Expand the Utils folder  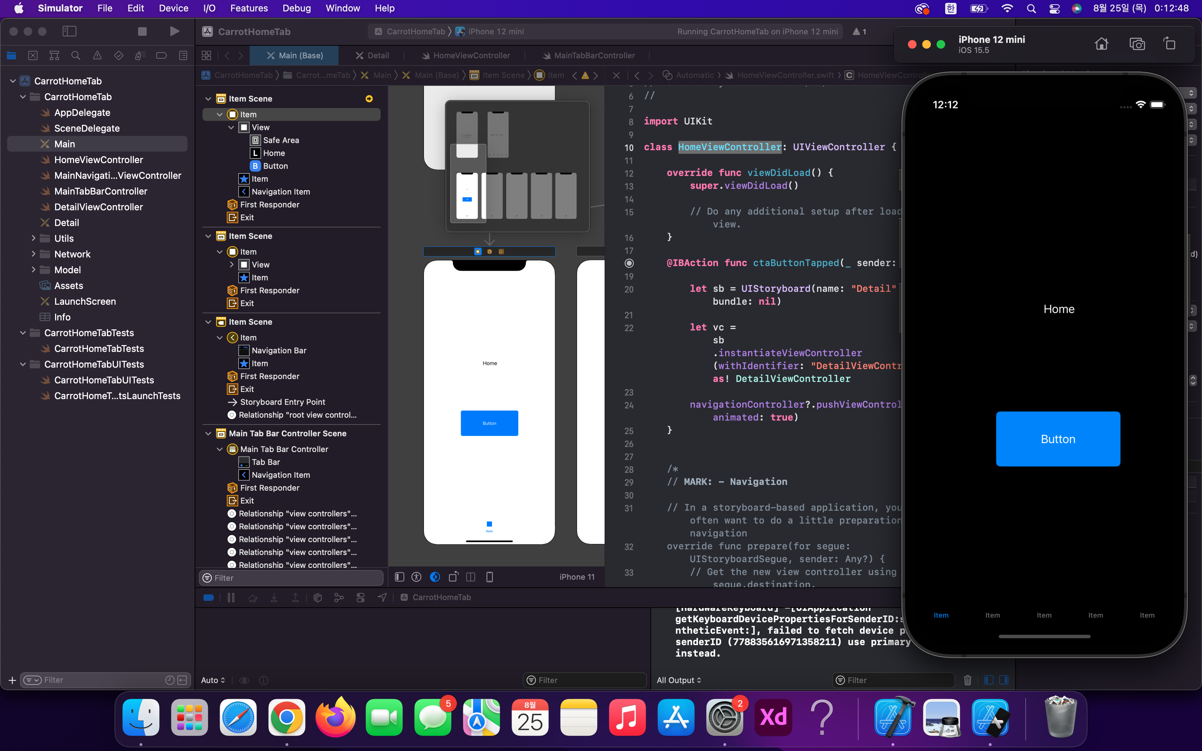(33, 239)
